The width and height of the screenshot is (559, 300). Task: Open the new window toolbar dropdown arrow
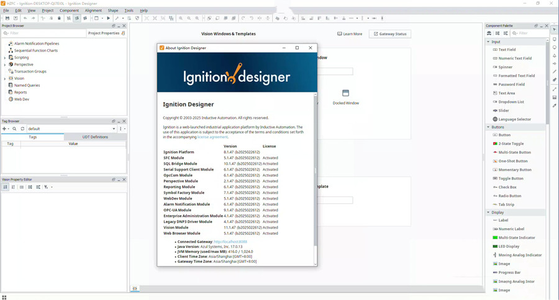click(x=102, y=18)
